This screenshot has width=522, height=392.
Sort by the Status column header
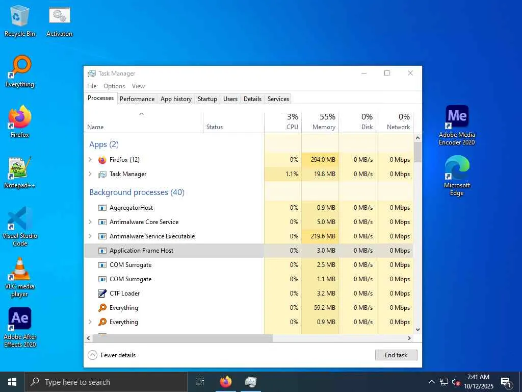233,122
